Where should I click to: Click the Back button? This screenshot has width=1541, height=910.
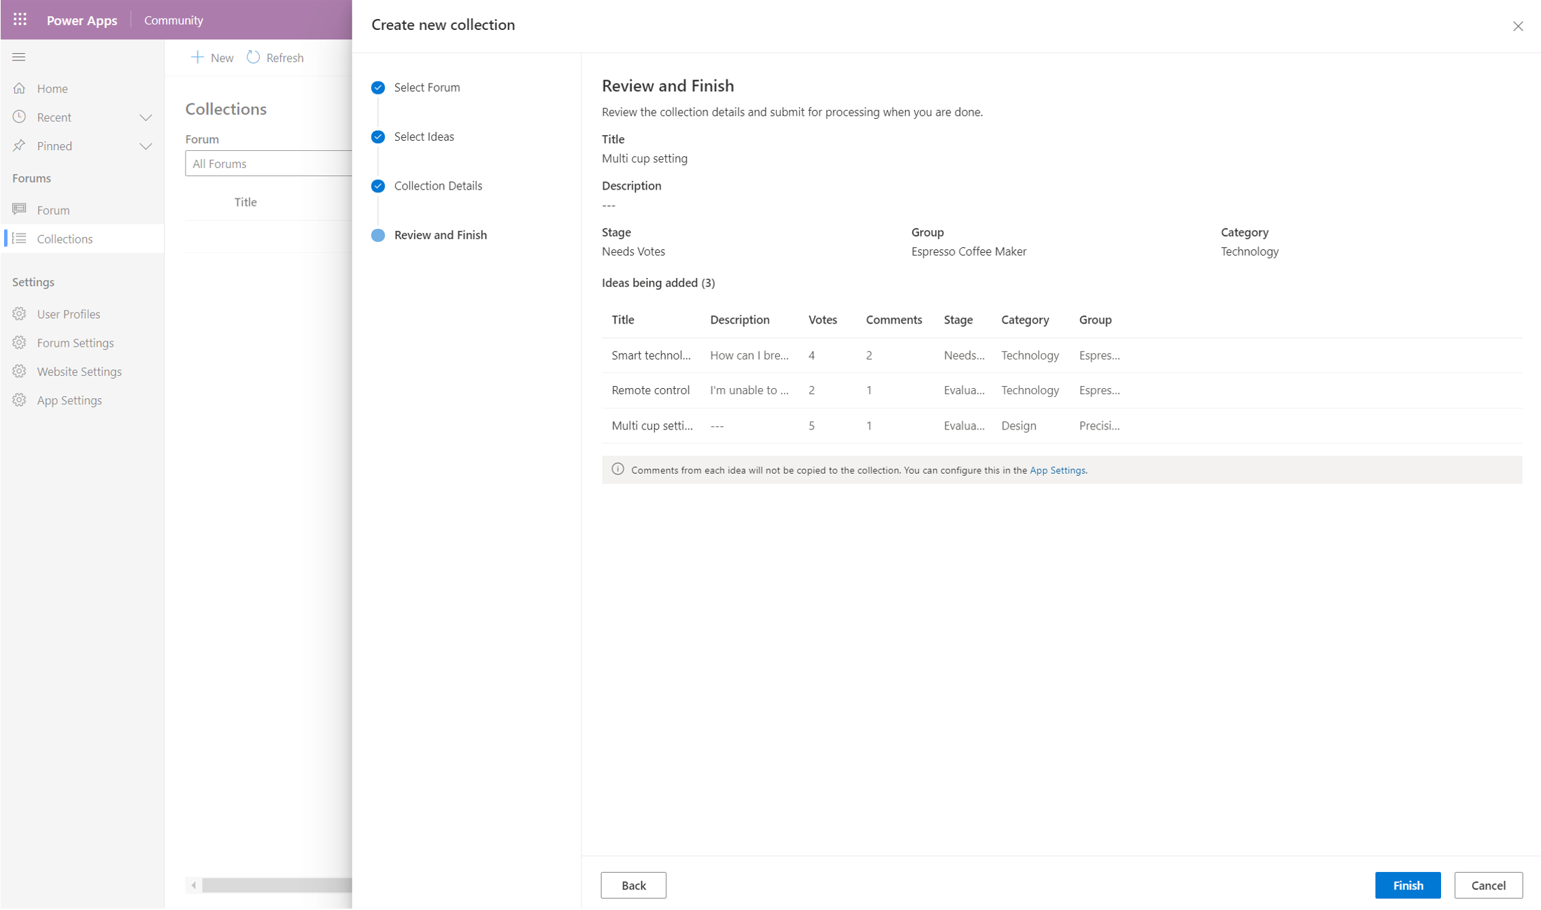click(x=634, y=885)
